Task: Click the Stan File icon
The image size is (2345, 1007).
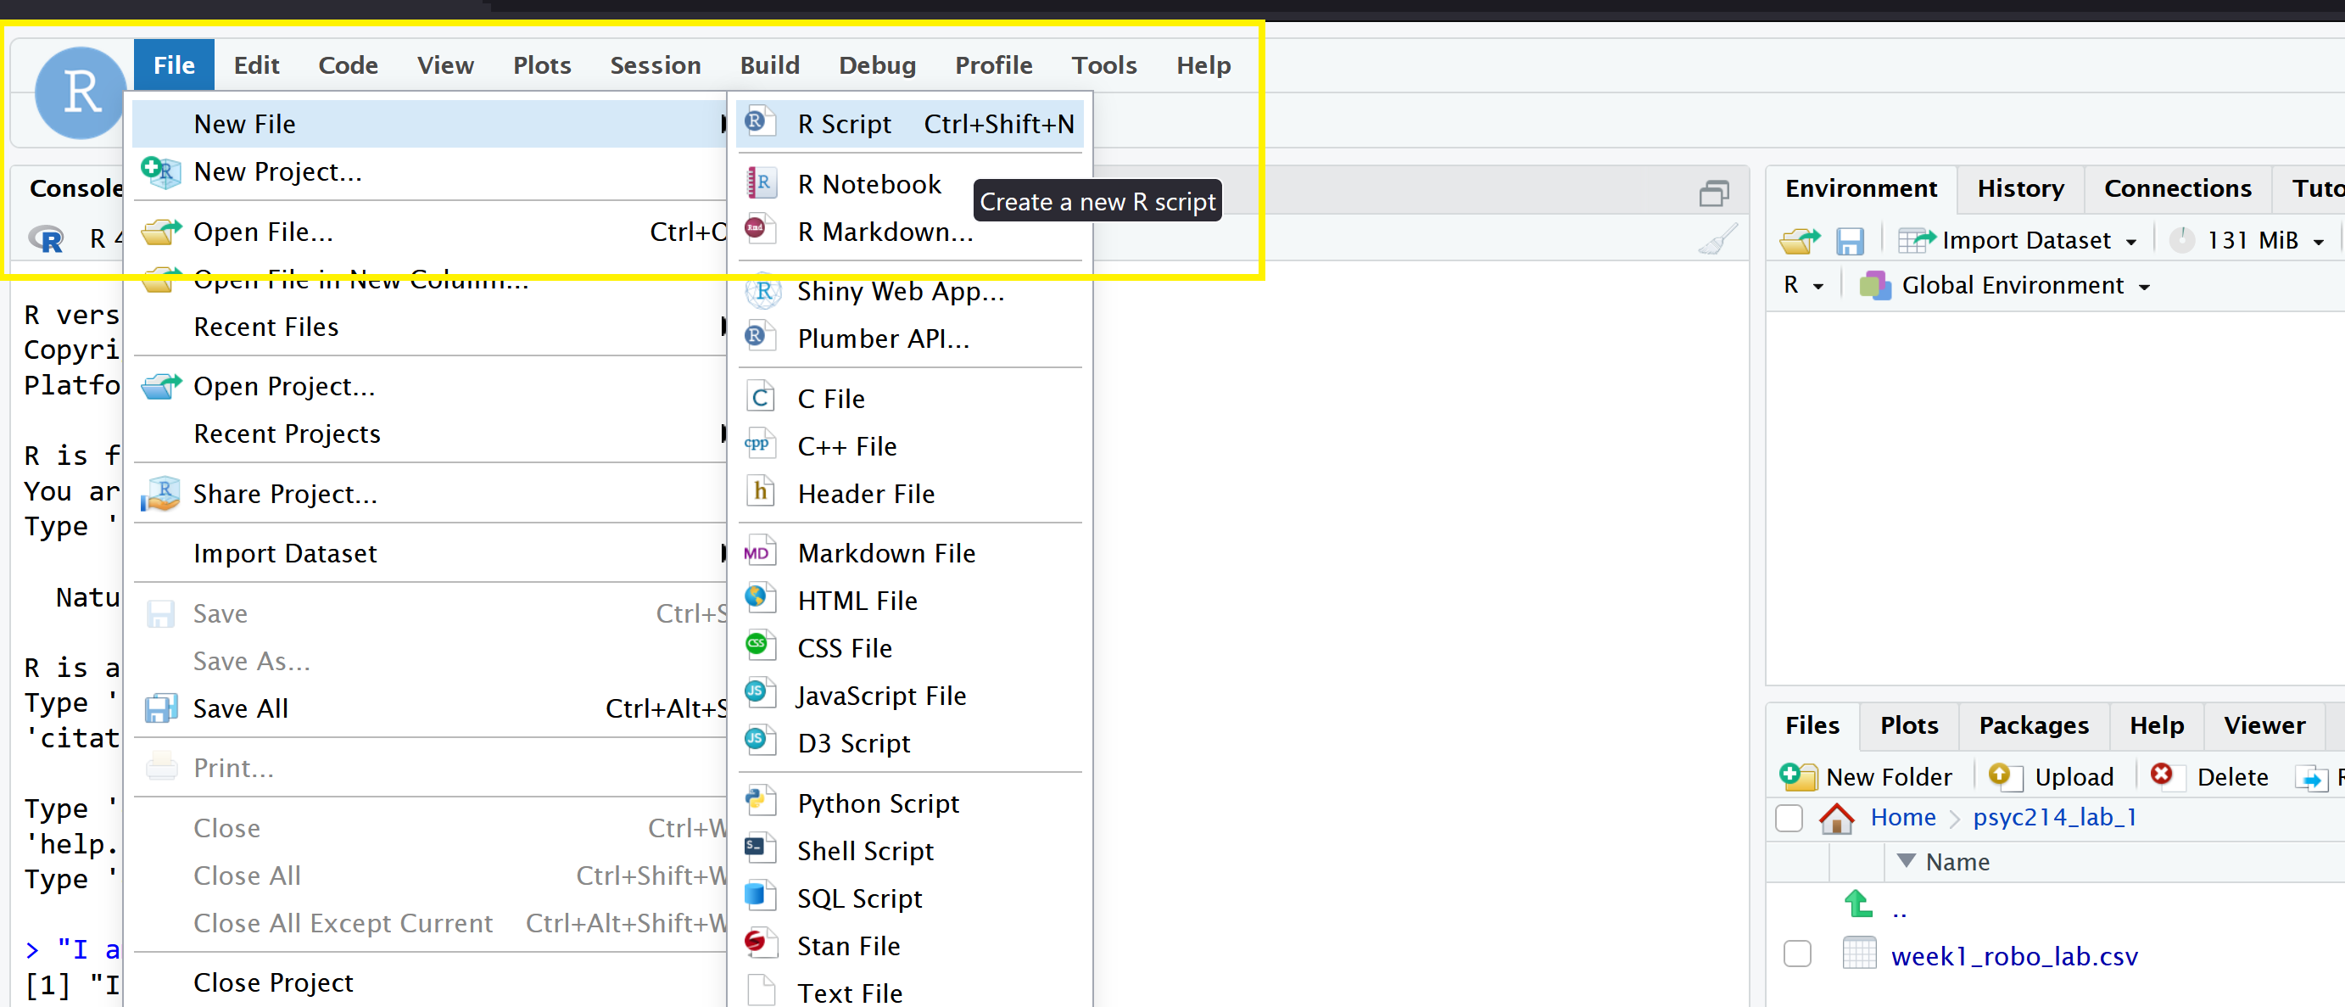Action: click(x=760, y=944)
